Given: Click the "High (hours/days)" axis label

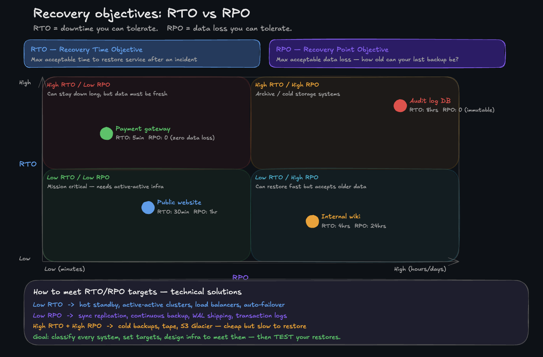Looking at the screenshot, I should 420,269.
